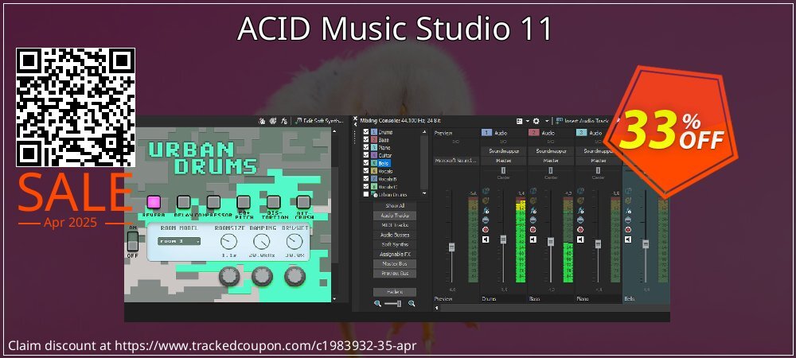796x358 pixels.
Task: Click the Preview channel volume fader
Action: pos(451,247)
